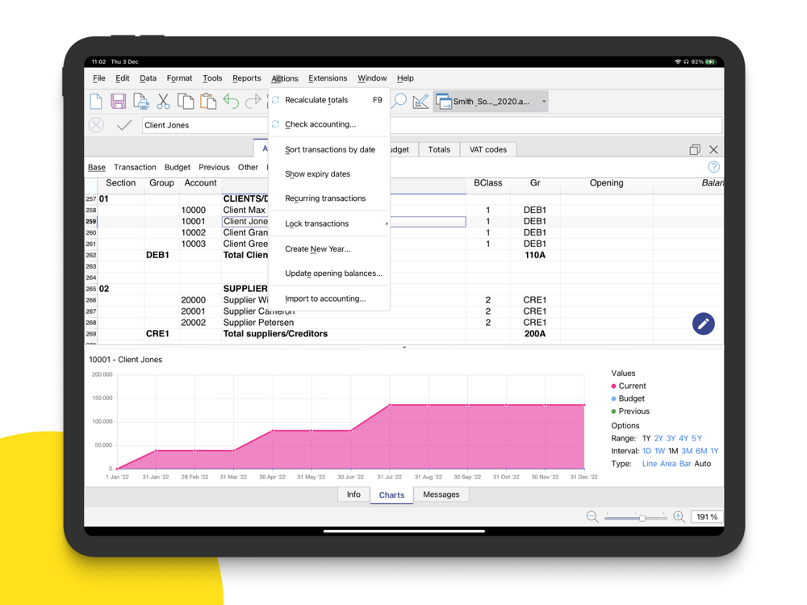The height and width of the screenshot is (605, 807).
Task: Click the New file icon
Action: click(96, 102)
